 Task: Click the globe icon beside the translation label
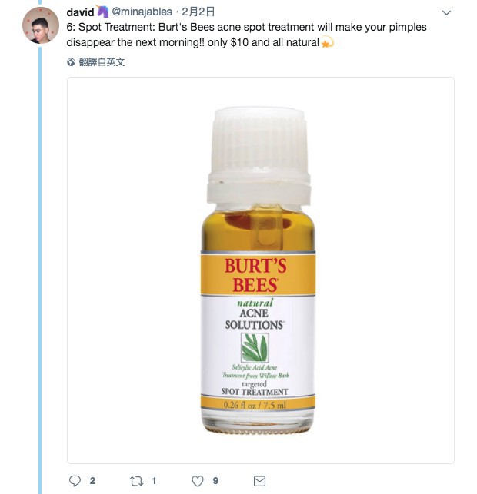tap(72, 62)
